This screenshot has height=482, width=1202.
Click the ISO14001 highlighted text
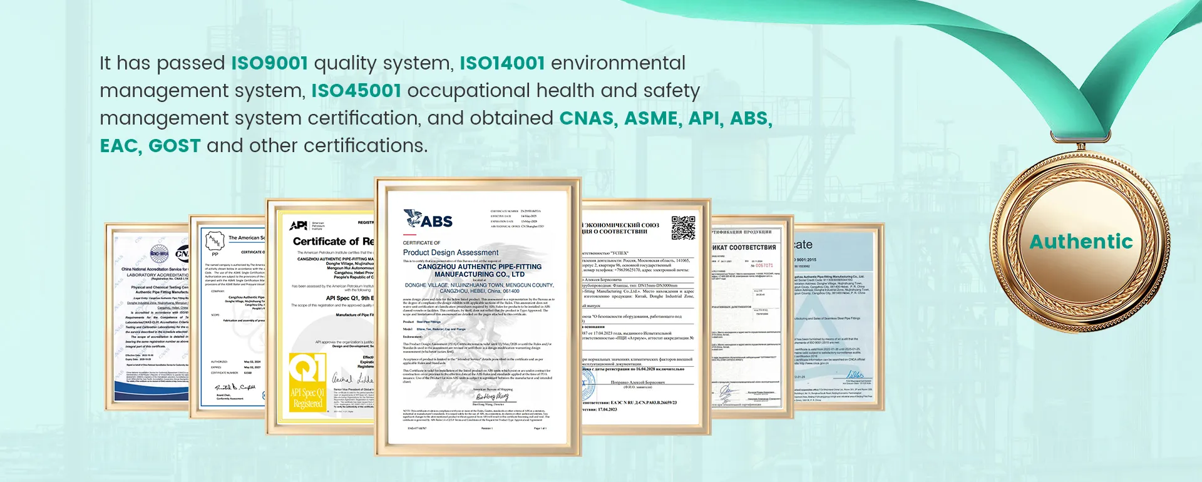pyautogui.click(x=502, y=63)
